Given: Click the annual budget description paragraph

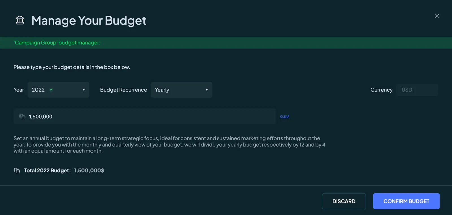Looking at the screenshot, I should tap(169, 145).
